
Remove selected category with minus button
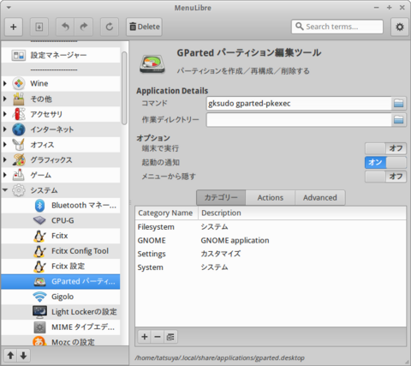[x=158, y=337]
